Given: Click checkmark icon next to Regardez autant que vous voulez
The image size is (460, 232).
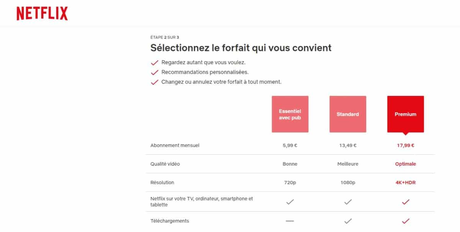Looking at the screenshot, I should click(154, 63).
